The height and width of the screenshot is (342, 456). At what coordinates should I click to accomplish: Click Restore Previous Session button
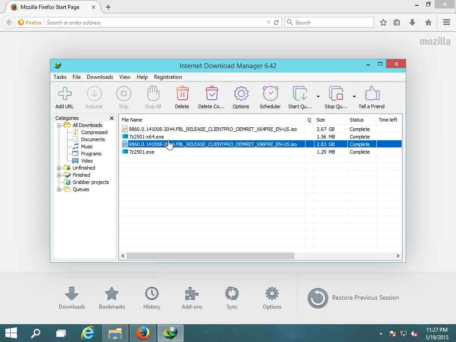click(353, 298)
